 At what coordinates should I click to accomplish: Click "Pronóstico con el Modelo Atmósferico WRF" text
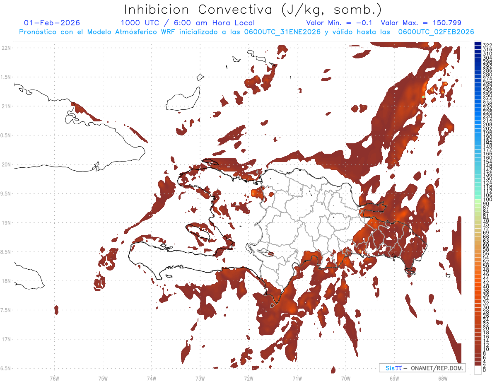click(98, 32)
